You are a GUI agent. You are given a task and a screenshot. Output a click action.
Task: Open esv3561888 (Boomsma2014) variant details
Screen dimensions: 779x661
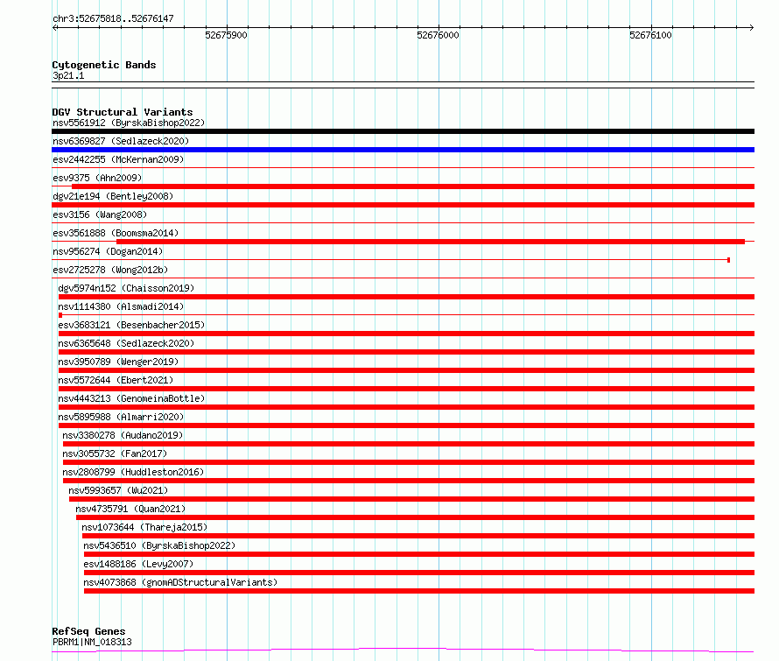[x=116, y=233]
